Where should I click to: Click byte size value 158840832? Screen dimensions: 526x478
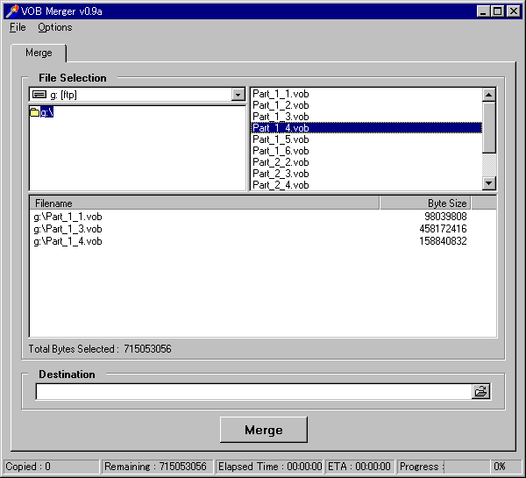pyautogui.click(x=443, y=241)
